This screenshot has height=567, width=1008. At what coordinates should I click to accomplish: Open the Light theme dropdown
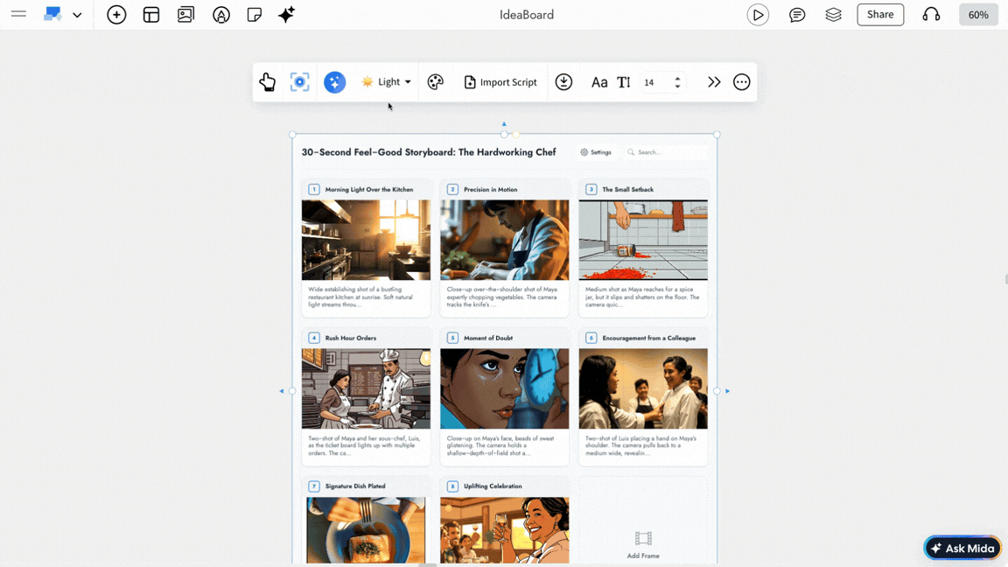click(x=386, y=81)
